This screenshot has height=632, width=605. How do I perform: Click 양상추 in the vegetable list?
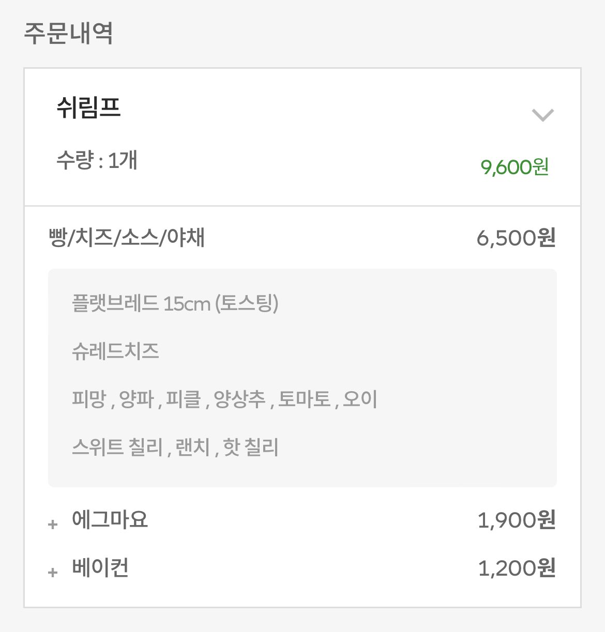coord(239,399)
